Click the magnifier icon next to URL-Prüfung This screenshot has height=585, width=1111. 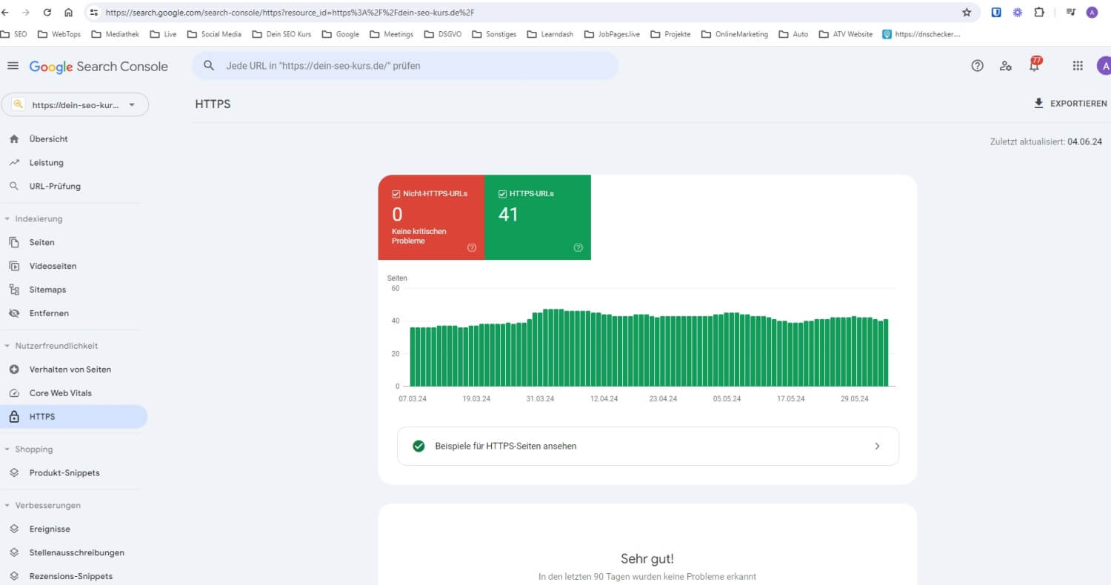point(14,186)
